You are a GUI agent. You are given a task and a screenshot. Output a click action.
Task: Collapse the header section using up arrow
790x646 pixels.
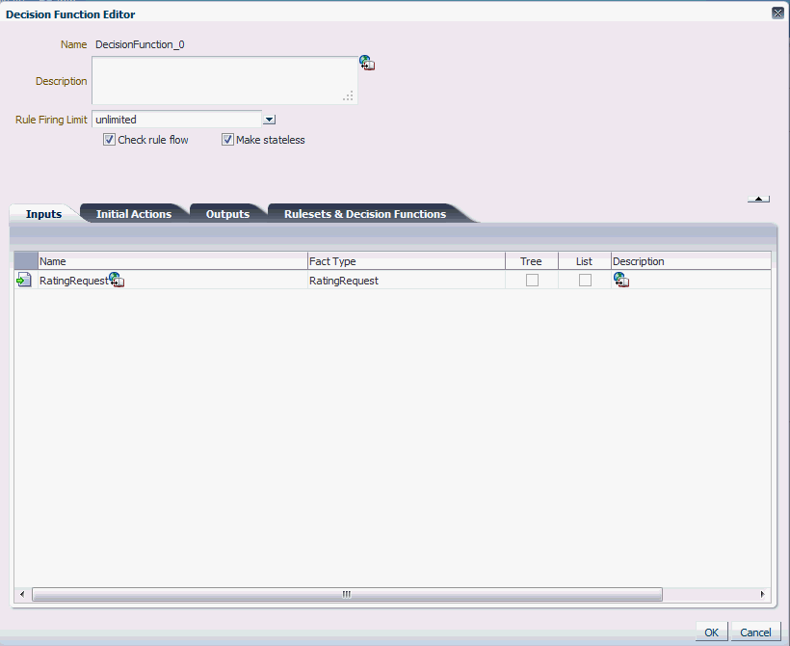(758, 199)
